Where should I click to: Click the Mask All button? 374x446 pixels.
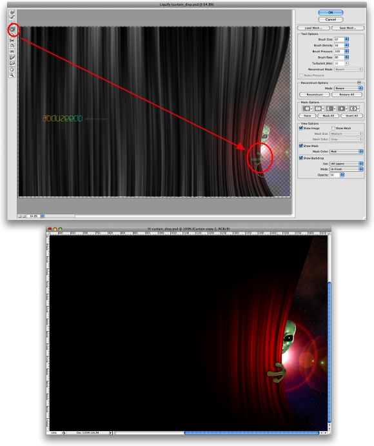pyautogui.click(x=328, y=116)
